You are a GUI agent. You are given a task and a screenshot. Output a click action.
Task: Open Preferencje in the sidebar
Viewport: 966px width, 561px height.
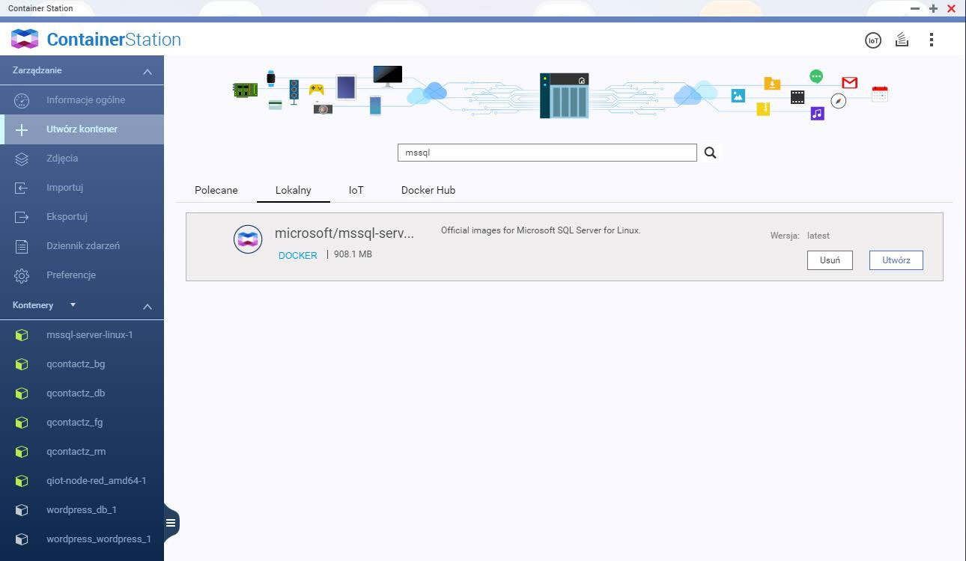(x=70, y=275)
